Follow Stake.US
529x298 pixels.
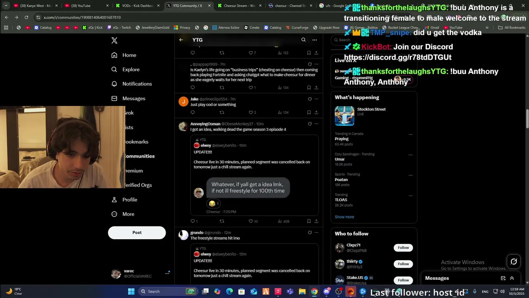403,280
